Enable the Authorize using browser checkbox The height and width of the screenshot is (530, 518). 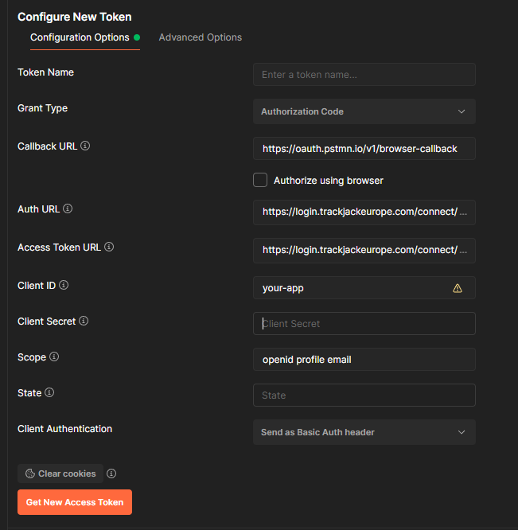click(x=260, y=180)
